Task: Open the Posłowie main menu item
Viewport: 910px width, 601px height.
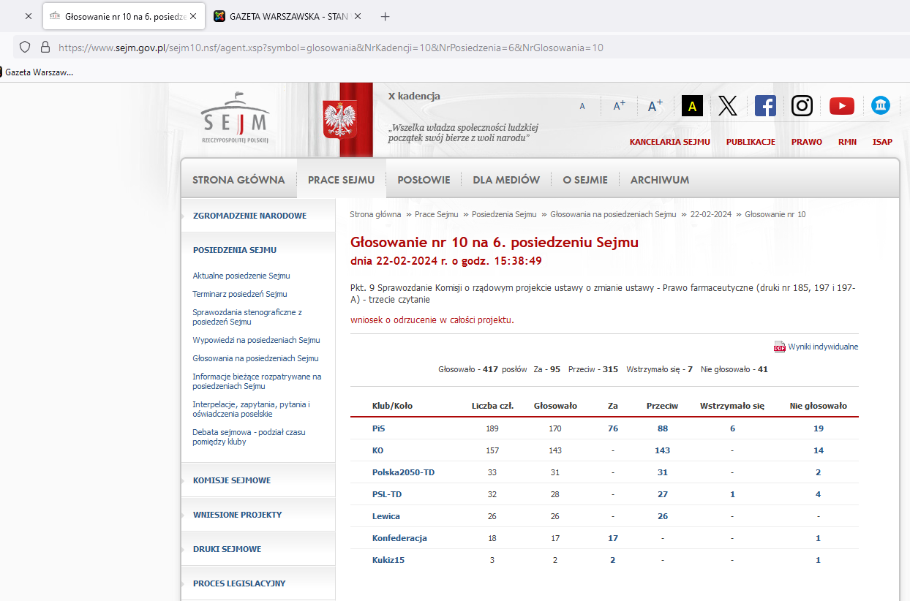Action: tap(424, 180)
